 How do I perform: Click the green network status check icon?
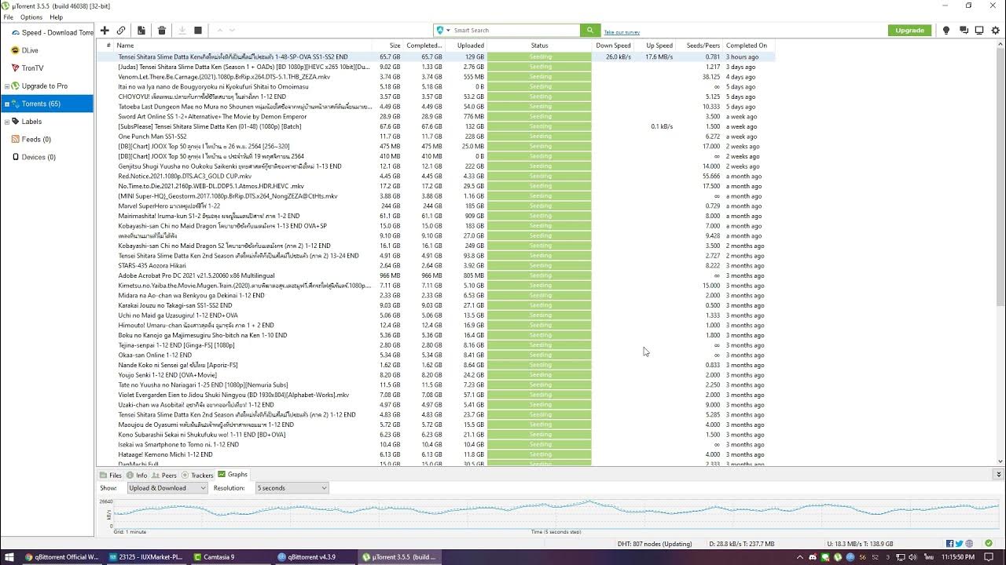[989, 544]
